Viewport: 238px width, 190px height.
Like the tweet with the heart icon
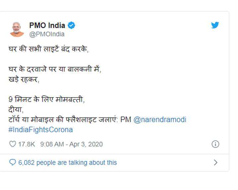click(x=13, y=144)
